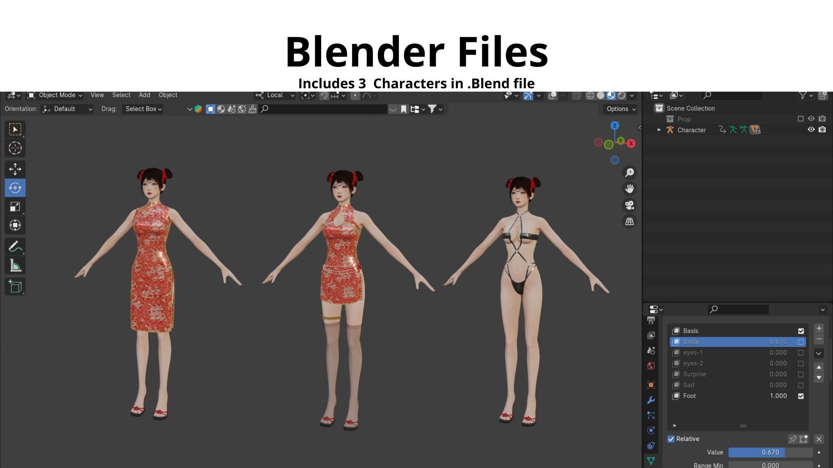
Task: Select the Annotate tool
Action: tap(15, 247)
